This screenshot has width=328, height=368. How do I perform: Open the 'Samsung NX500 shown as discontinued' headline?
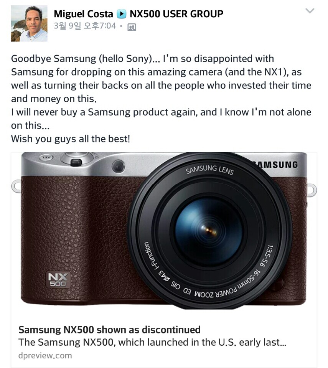point(109,330)
